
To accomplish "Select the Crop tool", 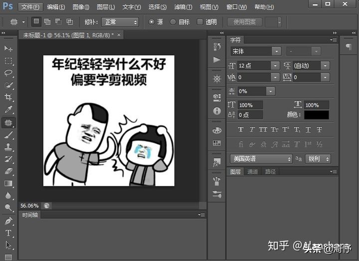I will tap(8, 97).
